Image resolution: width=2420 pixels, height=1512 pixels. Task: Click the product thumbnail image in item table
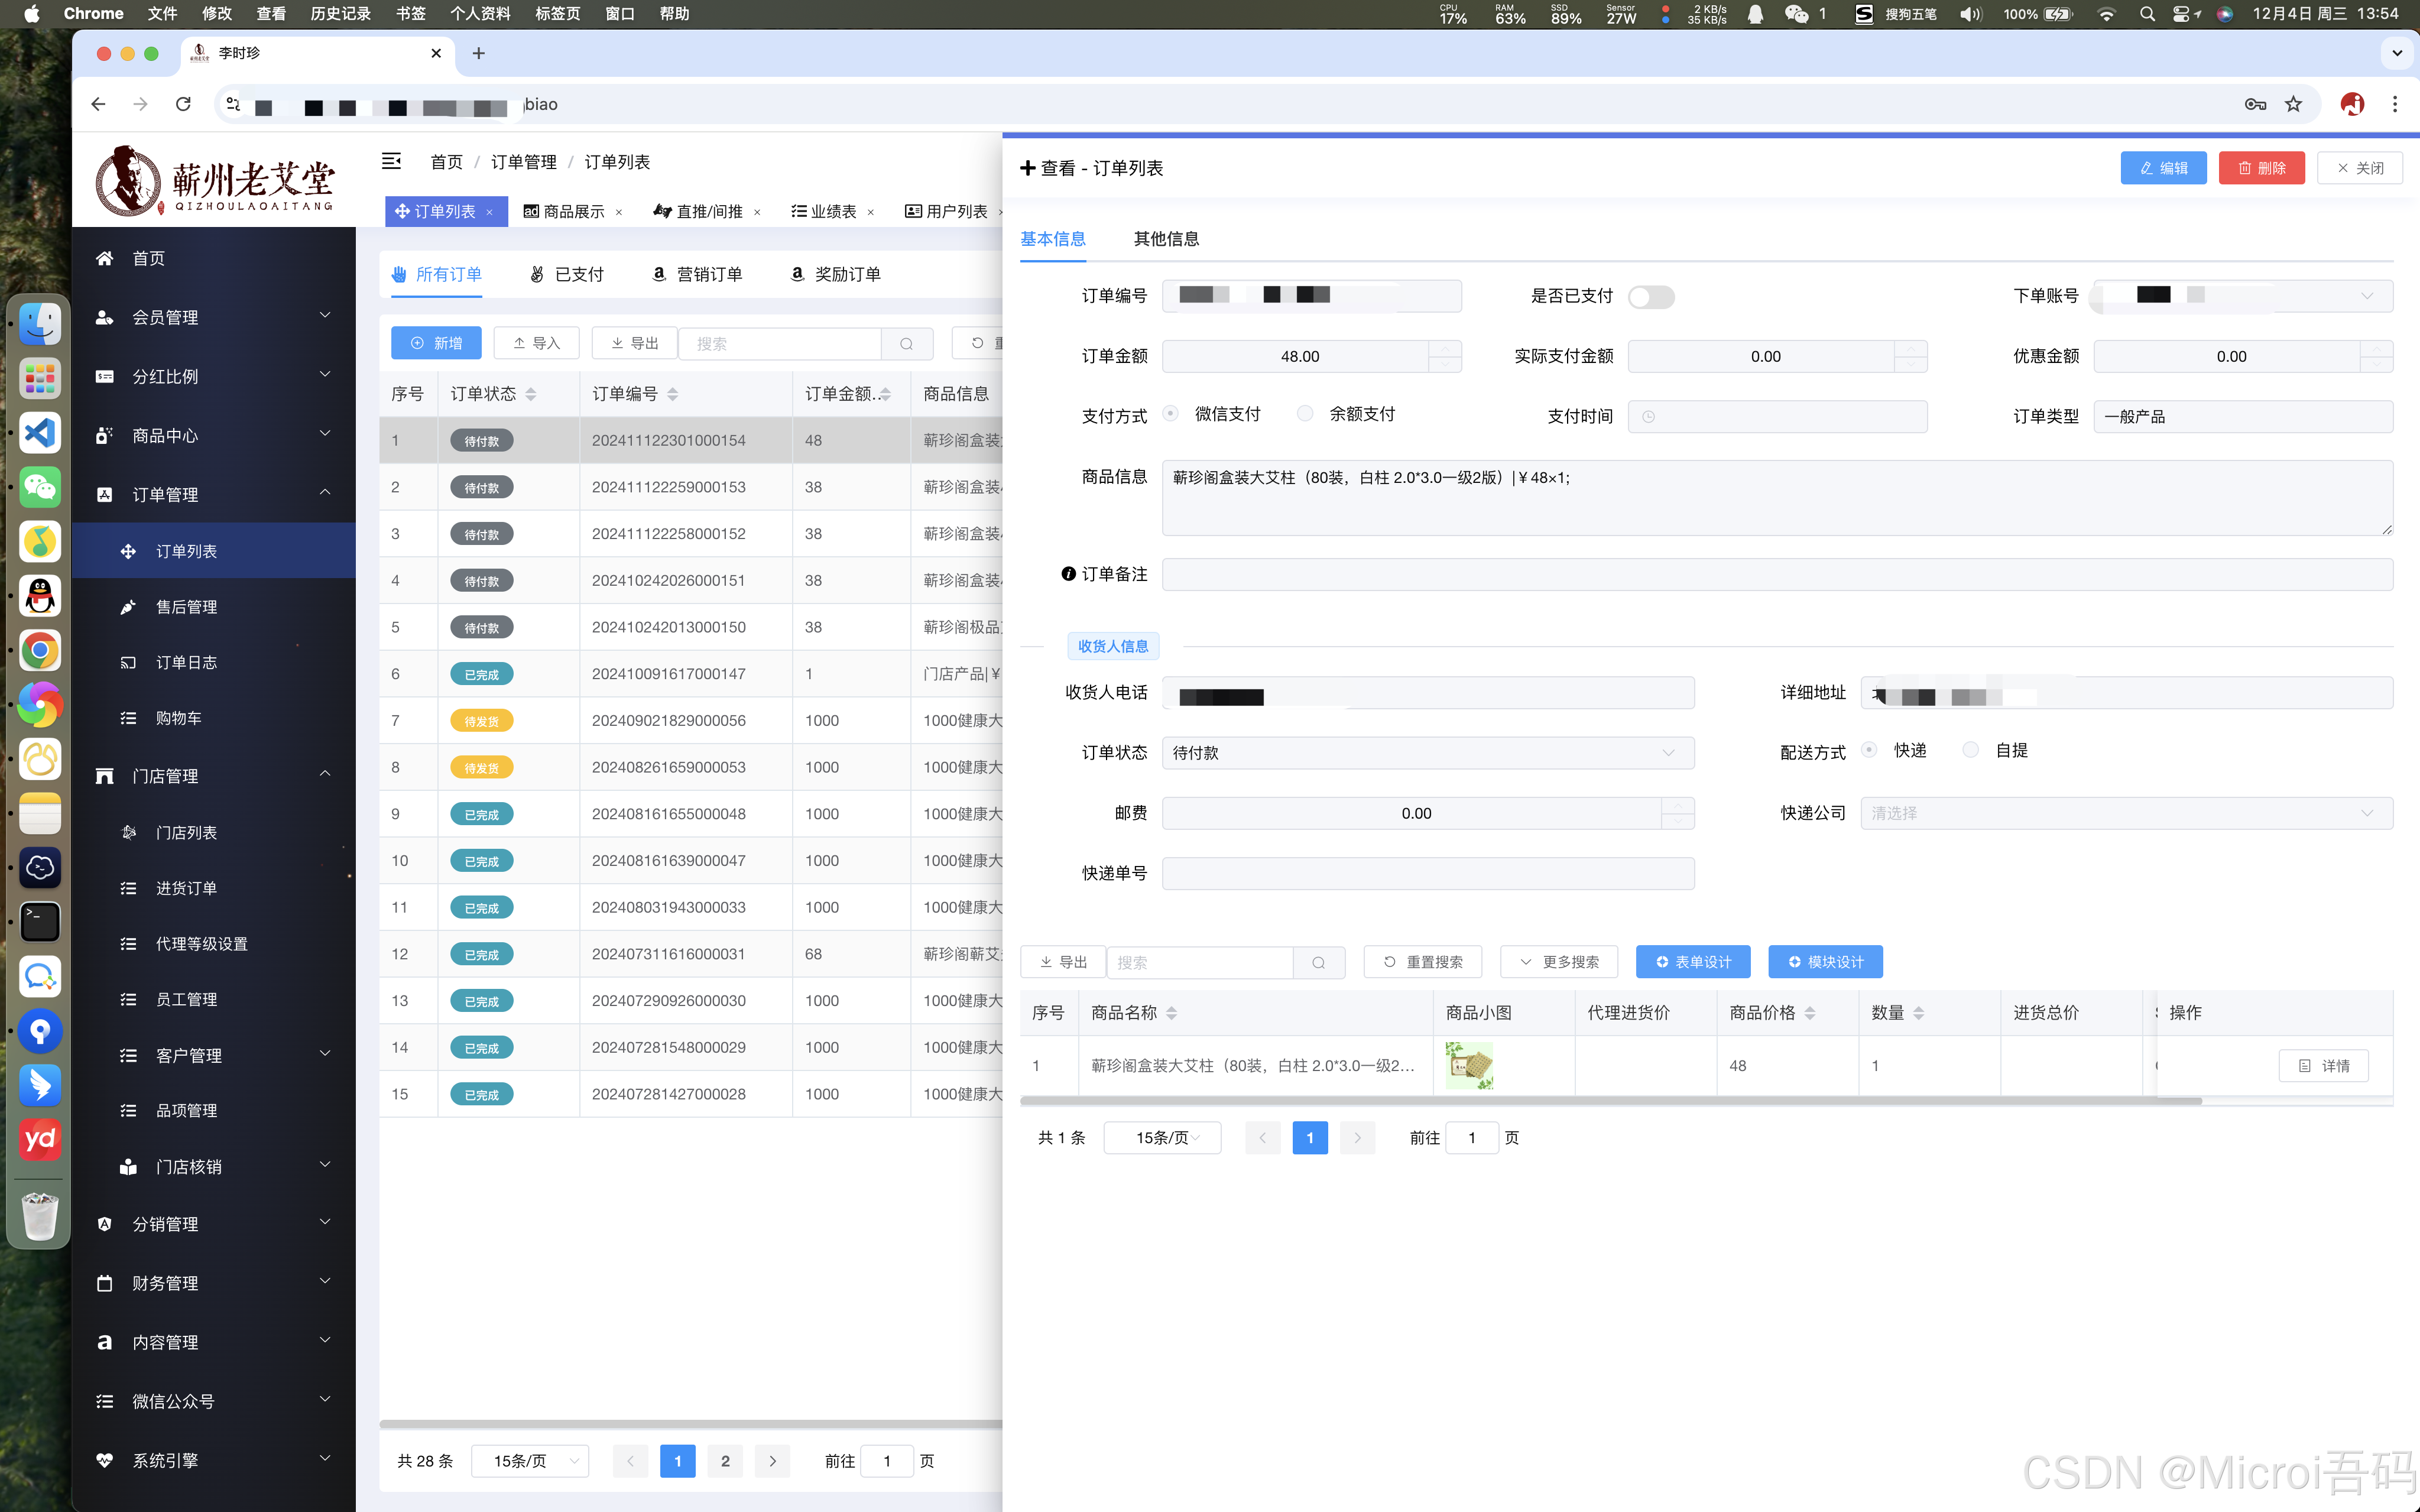click(1469, 1065)
